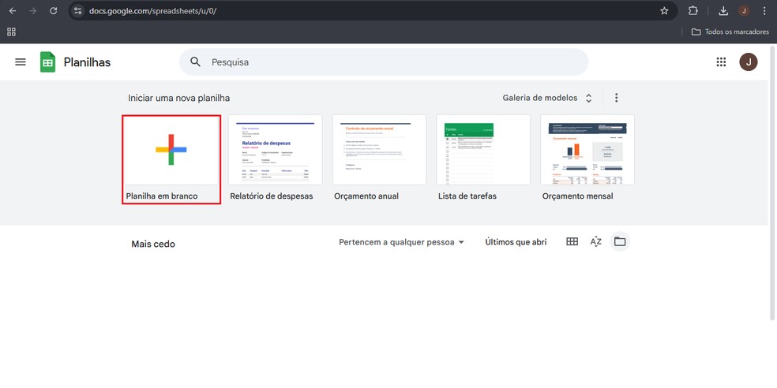Open template section three-dot options
777x388 pixels.
tap(617, 98)
